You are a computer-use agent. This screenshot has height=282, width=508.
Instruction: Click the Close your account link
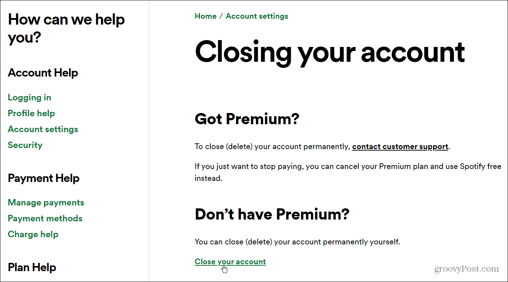[x=230, y=261]
